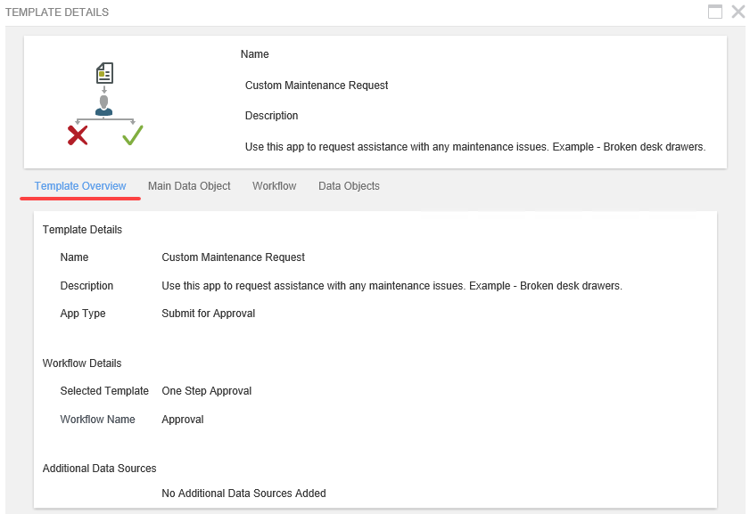Go to the Data Objects tab
750x514 pixels.
click(x=349, y=186)
